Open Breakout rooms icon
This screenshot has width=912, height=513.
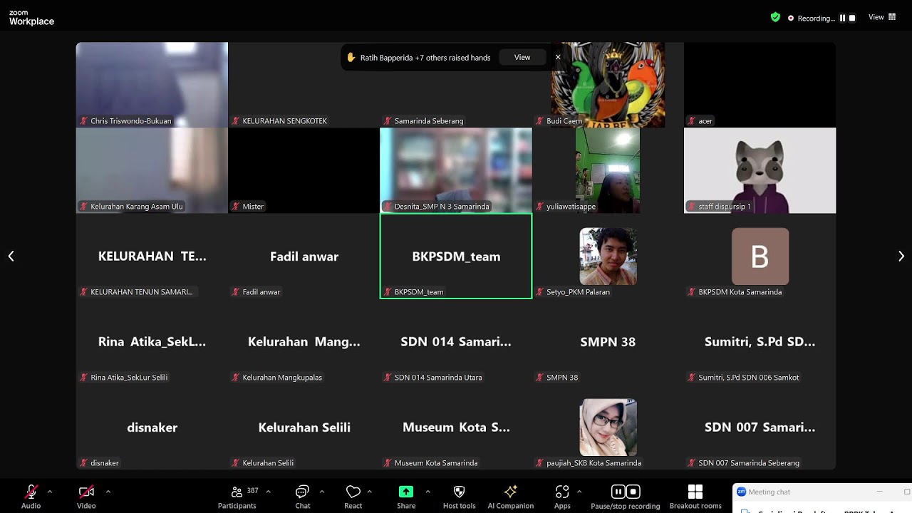pos(695,492)
